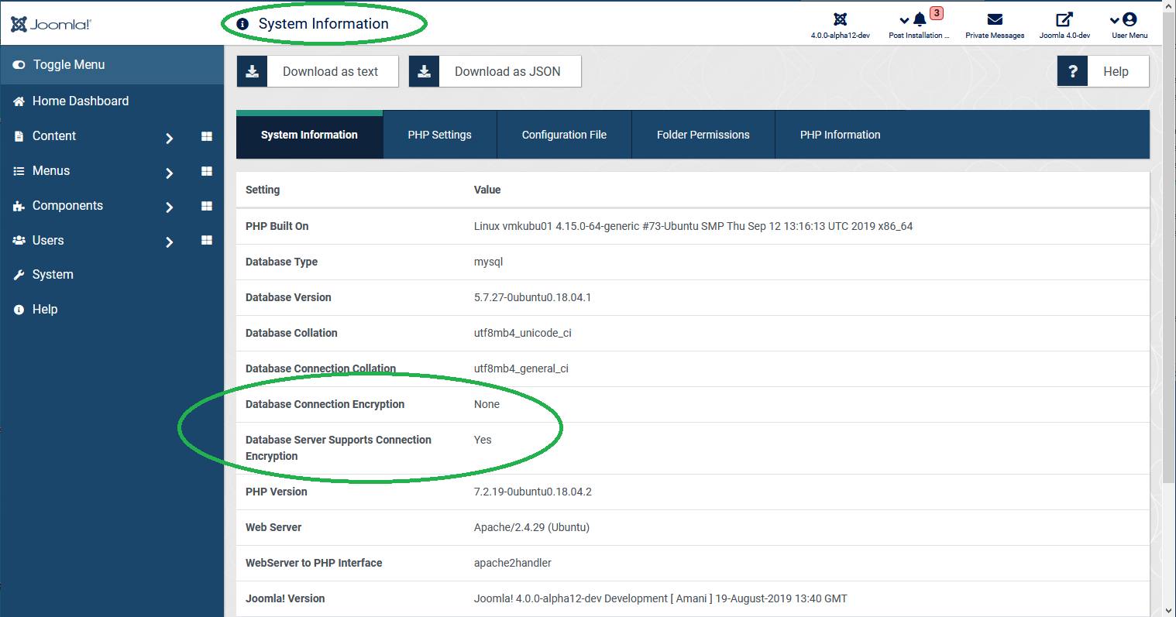Select Web Server value Apache/2.4.29 (Ubuntu)
Image resolution: width=1176 pixels, height=617 pixels.
pyautogui.click(x=531, y=527)
